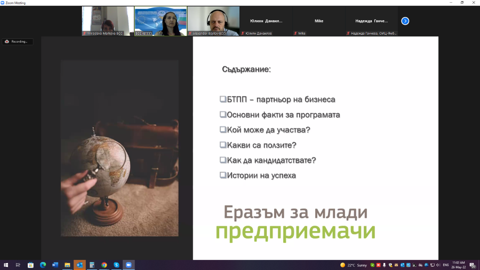Switch to Google Chrome on the taskbar
Viewport: 480px width, 270px height.
[104, 265]
